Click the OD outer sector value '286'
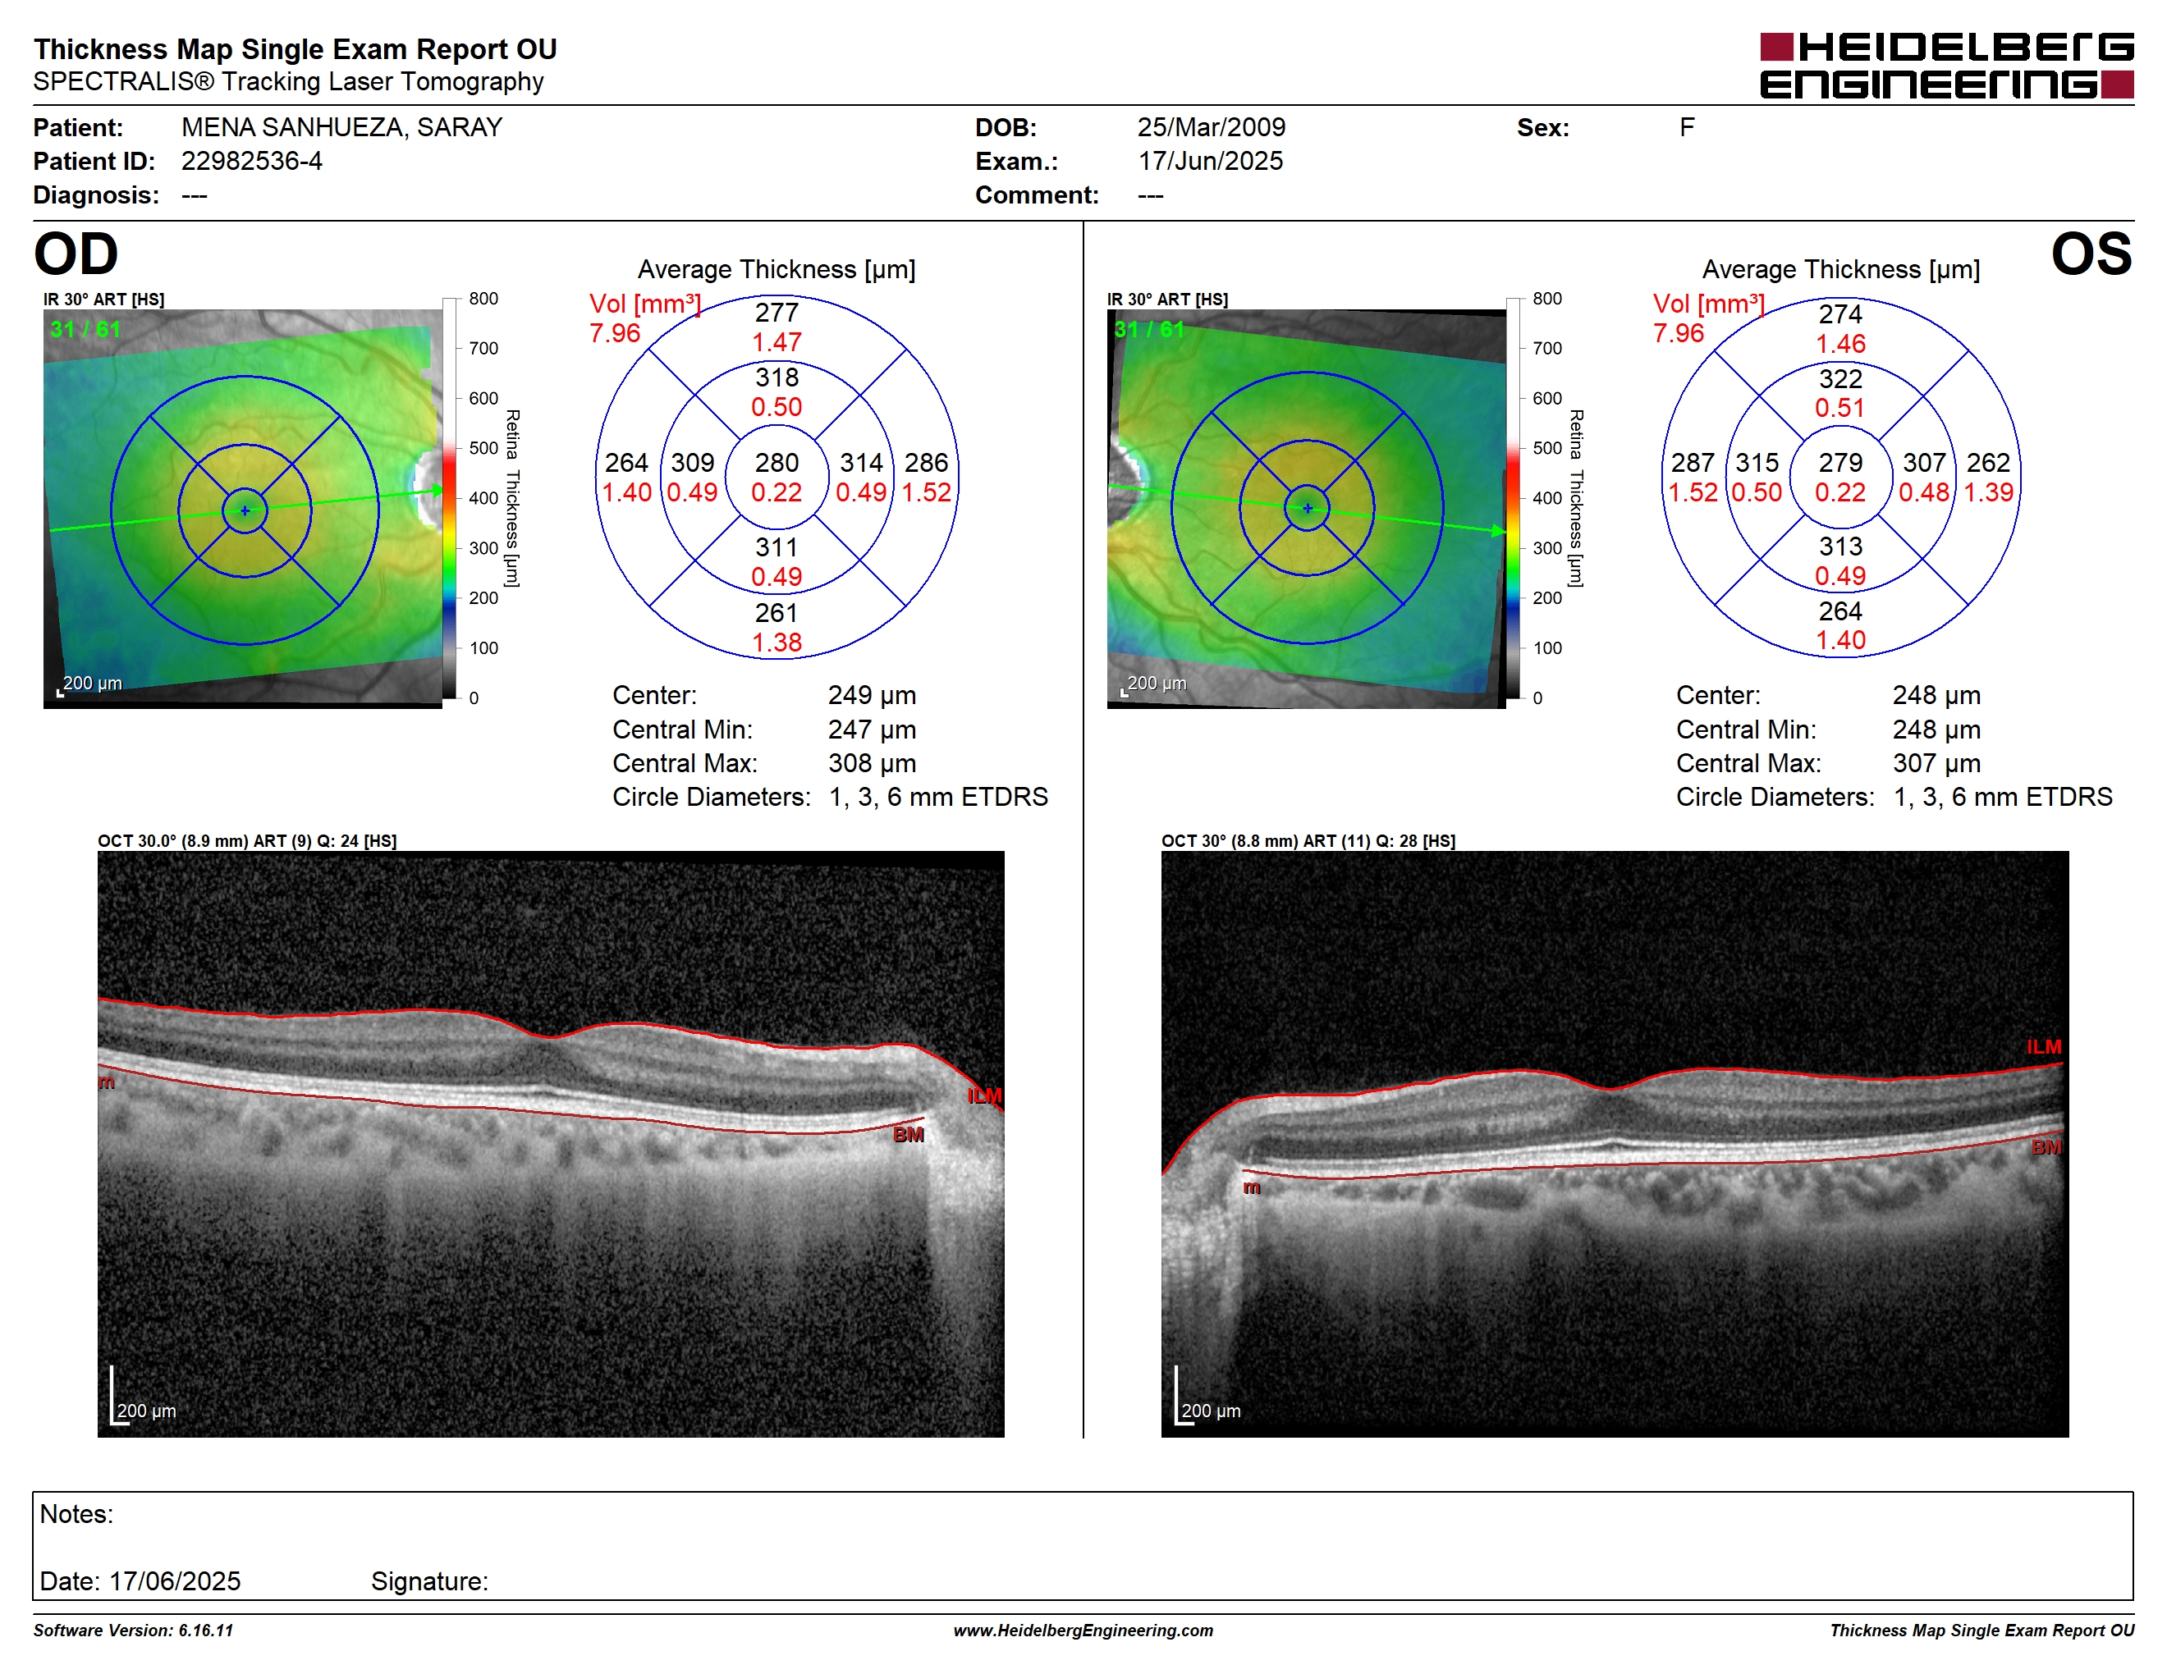Image resolution: width=2167 pixels, height=1674 pixels. click(x=926, y=463)
